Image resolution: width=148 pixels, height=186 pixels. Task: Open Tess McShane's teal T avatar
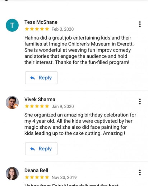point(12,25)
